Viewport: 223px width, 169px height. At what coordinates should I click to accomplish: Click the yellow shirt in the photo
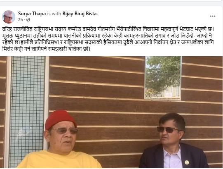[60, 160]
